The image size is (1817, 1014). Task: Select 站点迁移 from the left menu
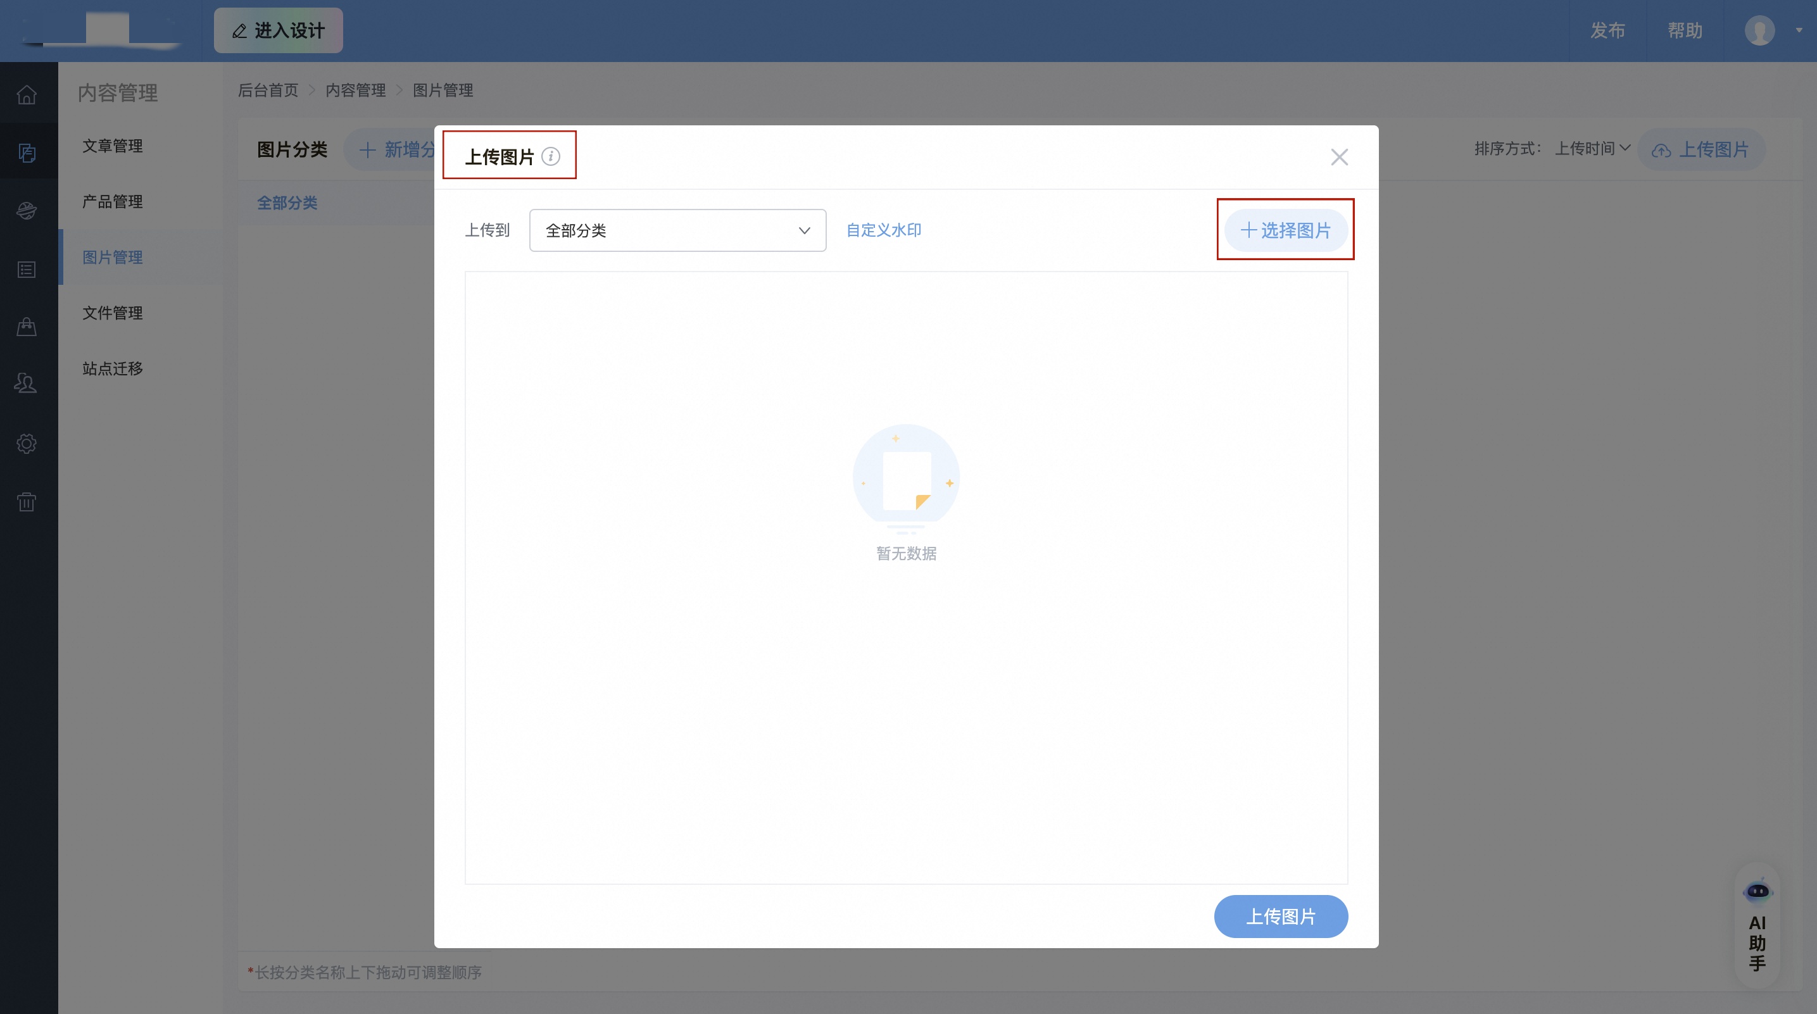click(x=111, y=368)
